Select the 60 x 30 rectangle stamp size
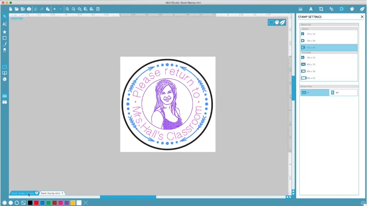 tap(328, 71)
